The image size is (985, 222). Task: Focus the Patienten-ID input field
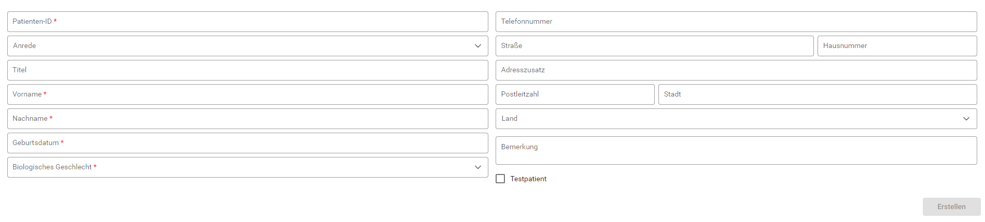247,22
